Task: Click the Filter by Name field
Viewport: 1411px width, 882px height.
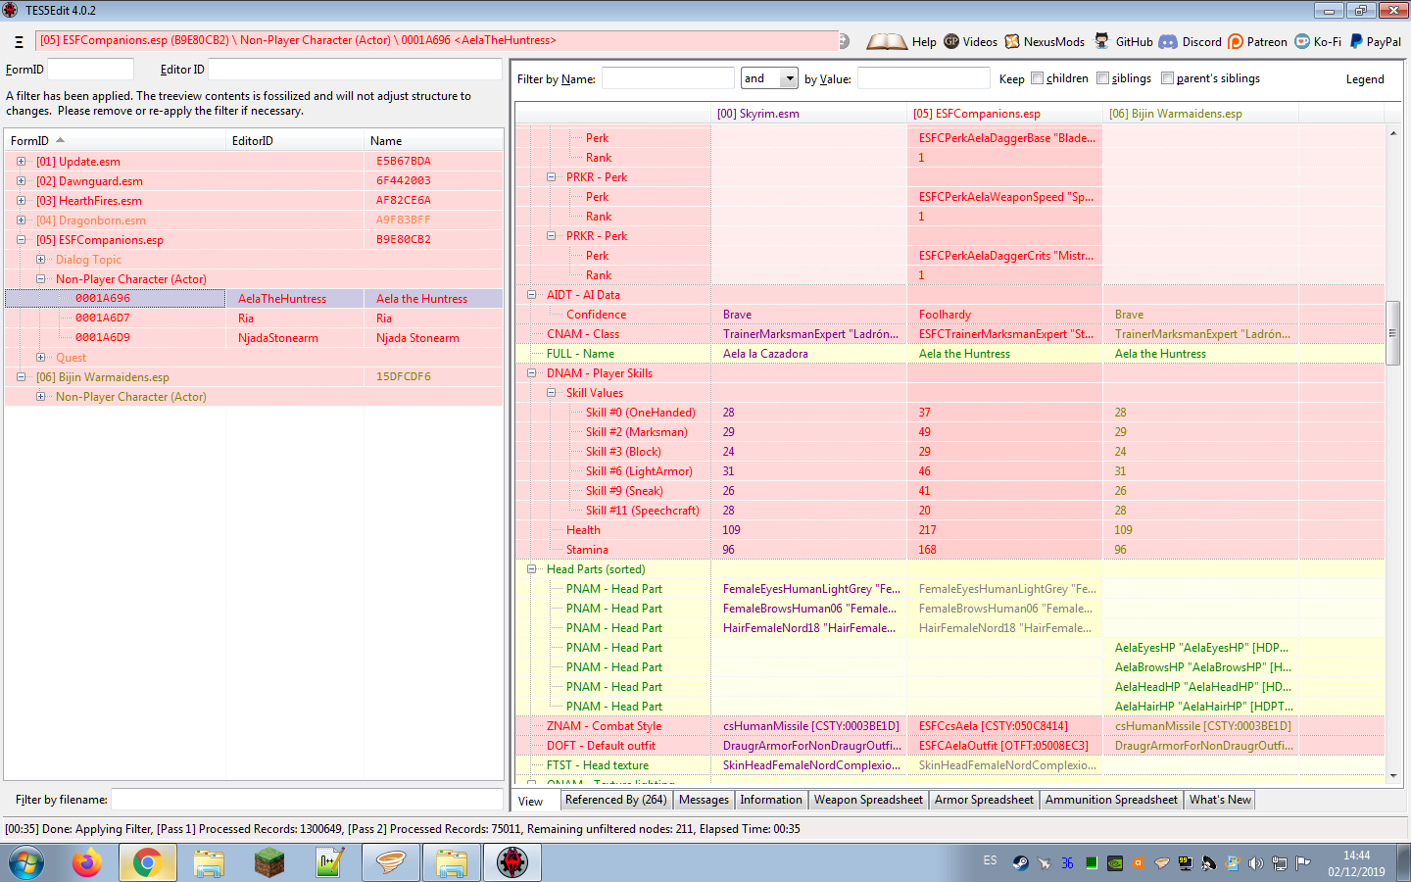Action: coord(667,78)
